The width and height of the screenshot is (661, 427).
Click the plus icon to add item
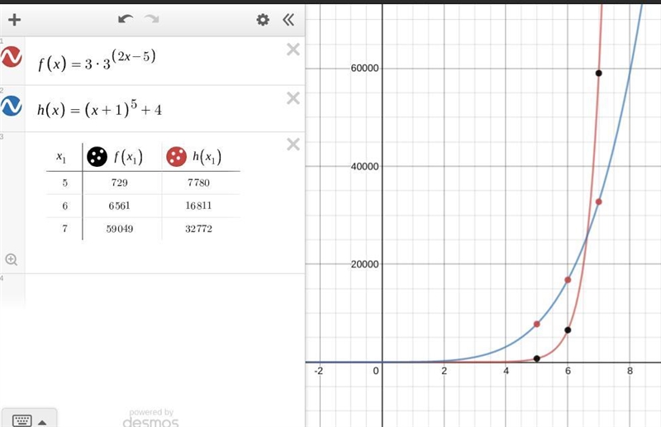click(x=14, y=19)
